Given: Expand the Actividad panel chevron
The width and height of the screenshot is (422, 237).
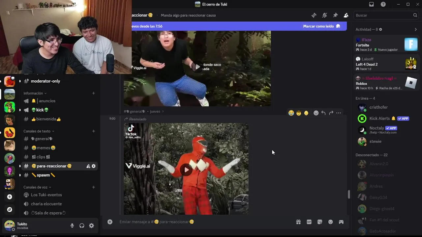Looking at the screenshot, I should pos(415,29).
